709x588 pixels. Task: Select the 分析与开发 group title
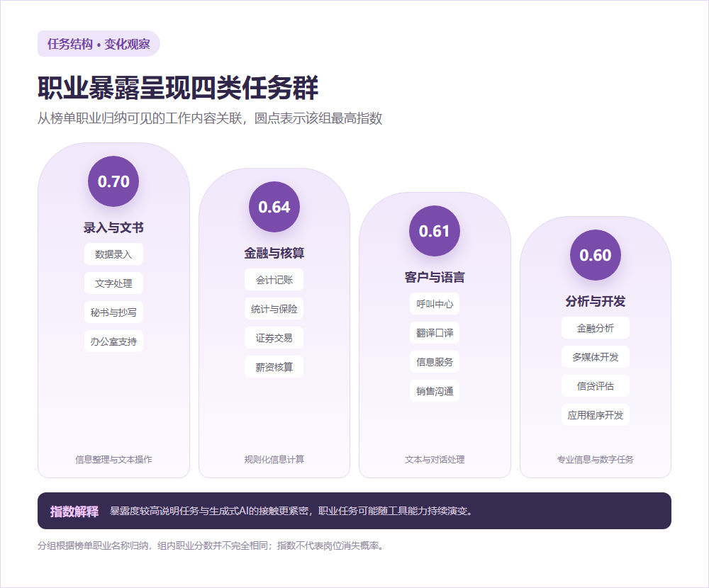(596, 302)
